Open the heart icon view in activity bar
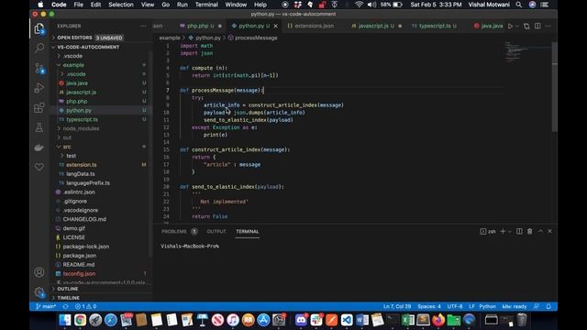This screenshot has height=330, width=587. (39, 167)
